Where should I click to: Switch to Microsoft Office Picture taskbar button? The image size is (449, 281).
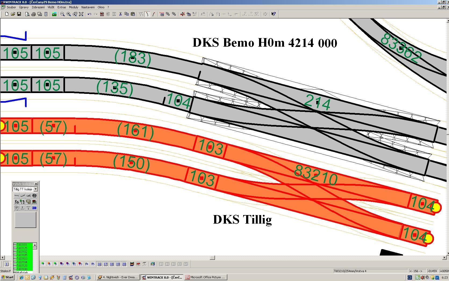point(206,277)
